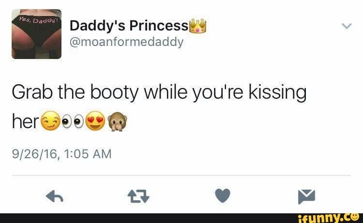Like the tweet with heart icon
The width and height of the screenshot is (363, 223).
[x=223, y=195]
